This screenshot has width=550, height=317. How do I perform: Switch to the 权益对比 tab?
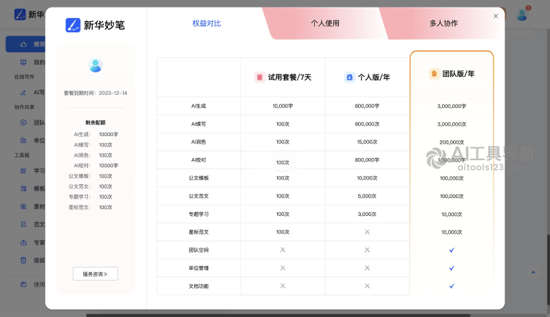pyautogui.click(x=207, y=23)
